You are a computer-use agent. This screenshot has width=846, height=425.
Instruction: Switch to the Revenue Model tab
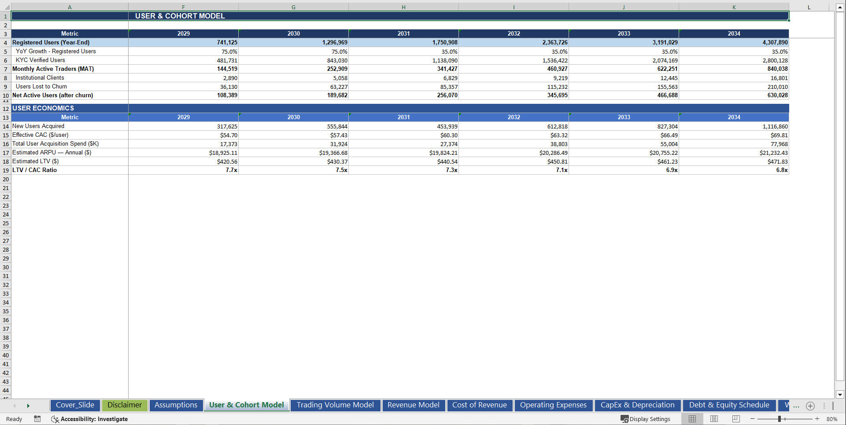click(x=413, y=405)
